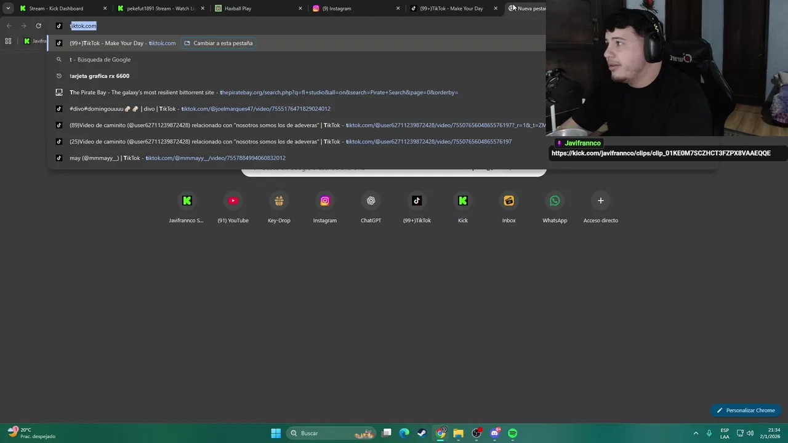Open Steam from the taskbar
Image resolution: width=788 pixels, height=443 pixels.
[422, 433]
